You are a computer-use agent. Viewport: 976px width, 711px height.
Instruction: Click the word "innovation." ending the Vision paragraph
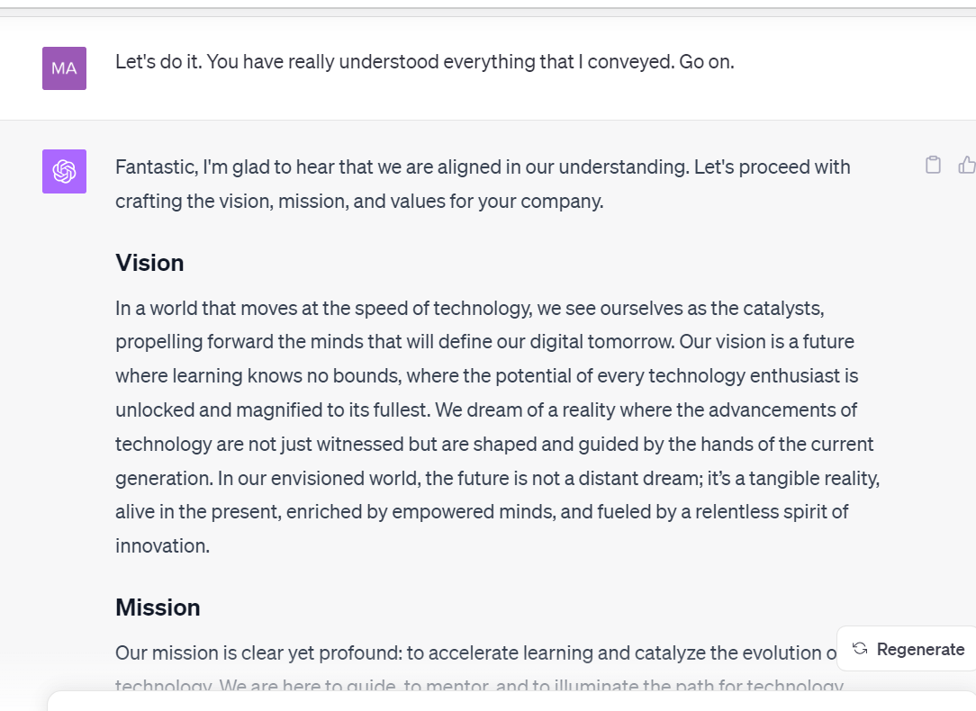(162, 546)
